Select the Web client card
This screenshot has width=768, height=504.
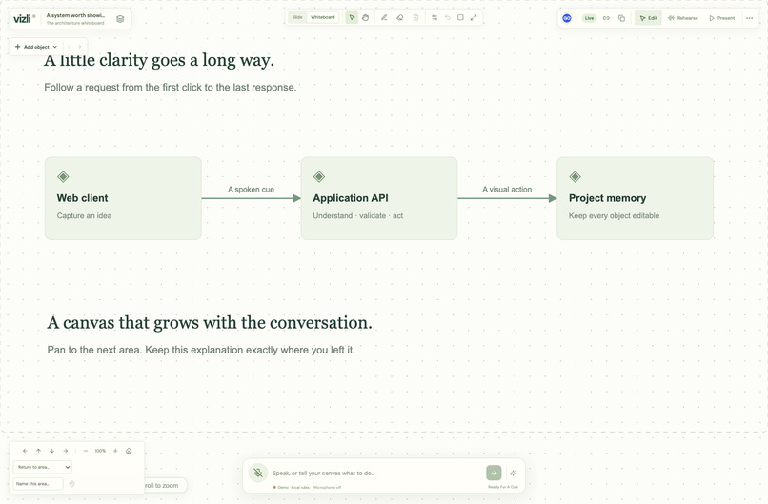tap(123, 198)
